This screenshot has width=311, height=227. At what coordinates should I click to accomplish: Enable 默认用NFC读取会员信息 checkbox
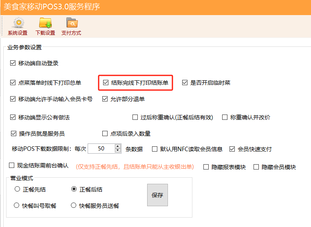pyautogui.click(x=154, y=149)
